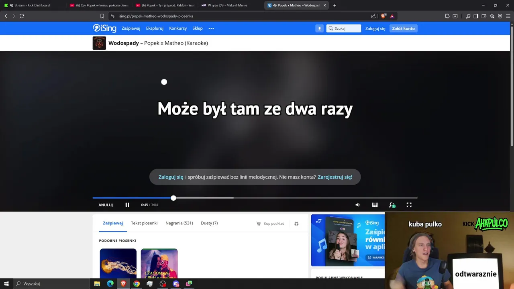The image size is (514, 289).
Task: Switch to W grze 2/3 Make it Meme tab
Action: [x=230, y=5]
